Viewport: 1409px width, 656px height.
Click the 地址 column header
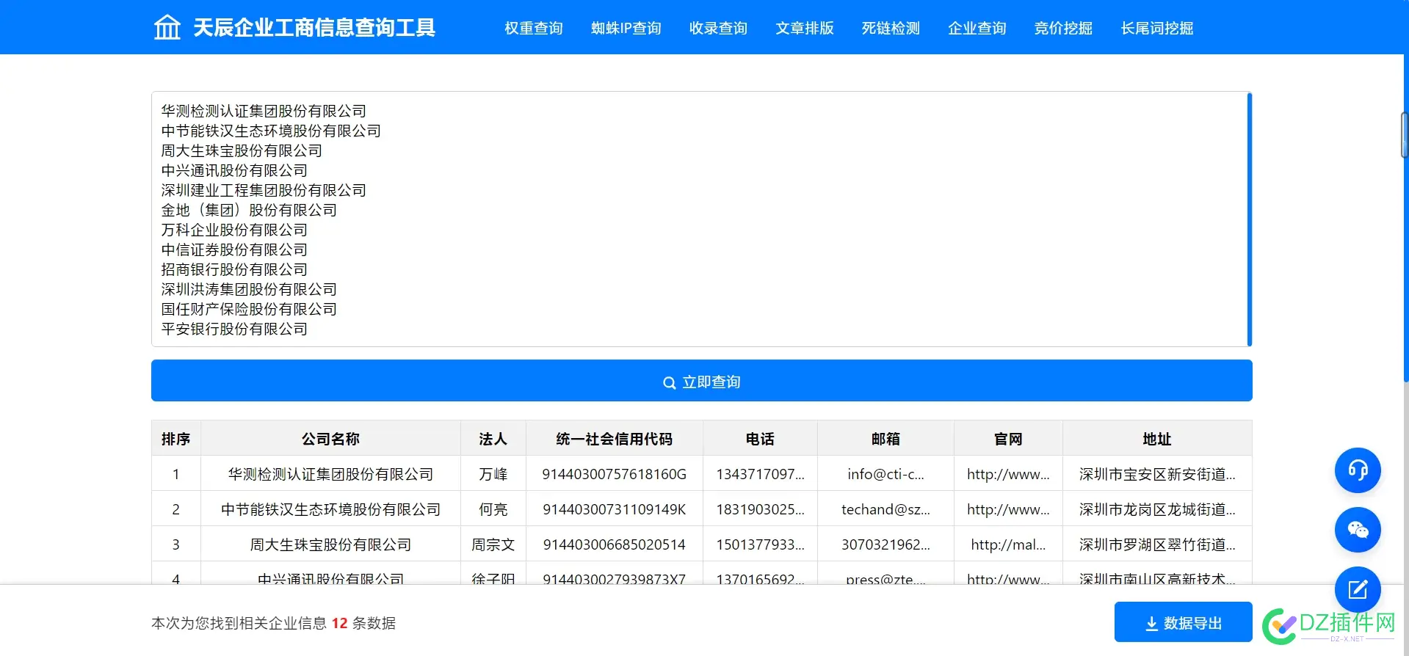1157,438
